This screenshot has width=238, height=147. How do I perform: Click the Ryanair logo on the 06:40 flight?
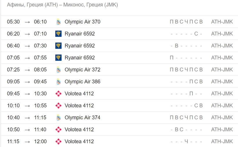click(58, 46)
